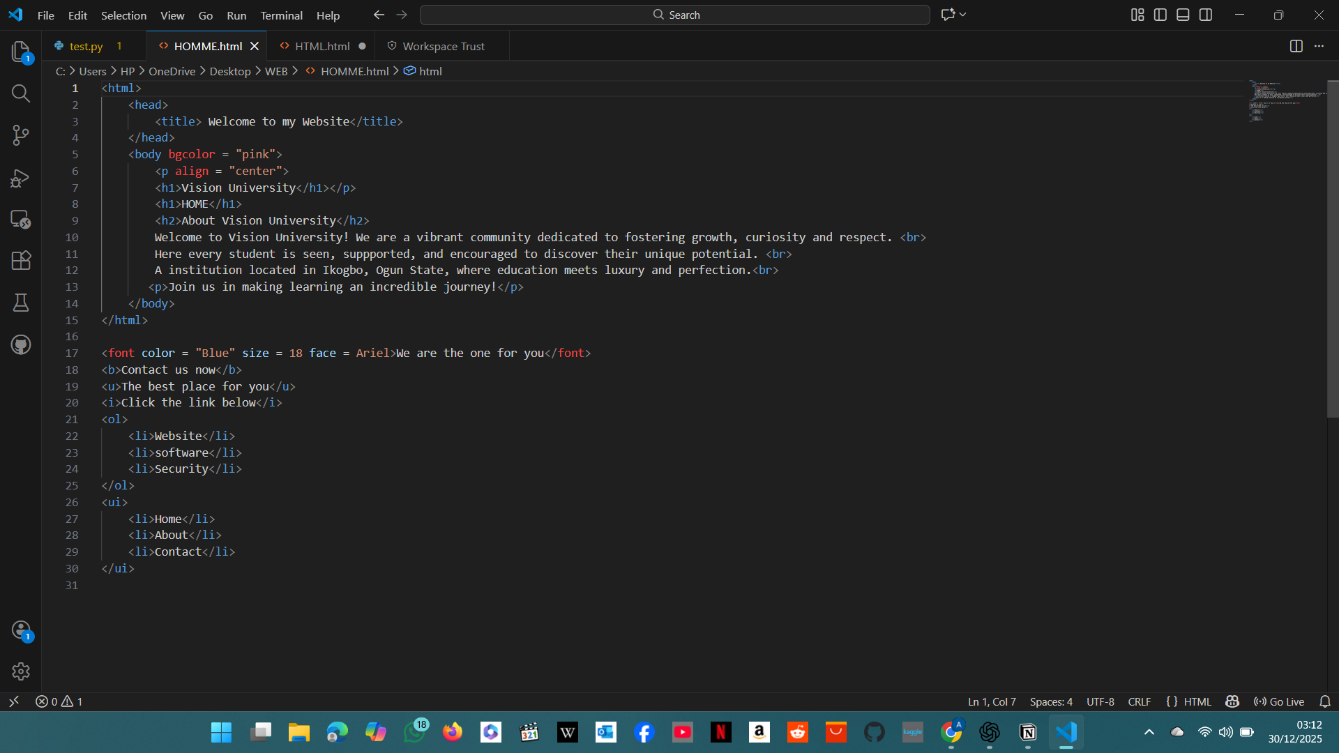Open the Explorer view in activity bar
The width and height of the screenshot is (1339, 753).
coord(21,52)
